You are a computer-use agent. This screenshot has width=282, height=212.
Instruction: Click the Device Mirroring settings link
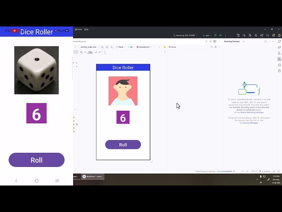[x=252, y=112]
